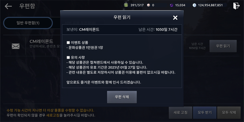
Task: Click the 새로 고침 button
Action: coord(181,113)
